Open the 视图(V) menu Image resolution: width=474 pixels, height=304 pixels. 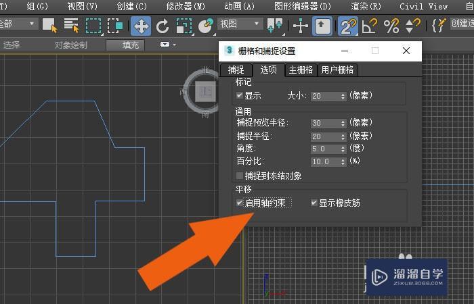point(82,6)
